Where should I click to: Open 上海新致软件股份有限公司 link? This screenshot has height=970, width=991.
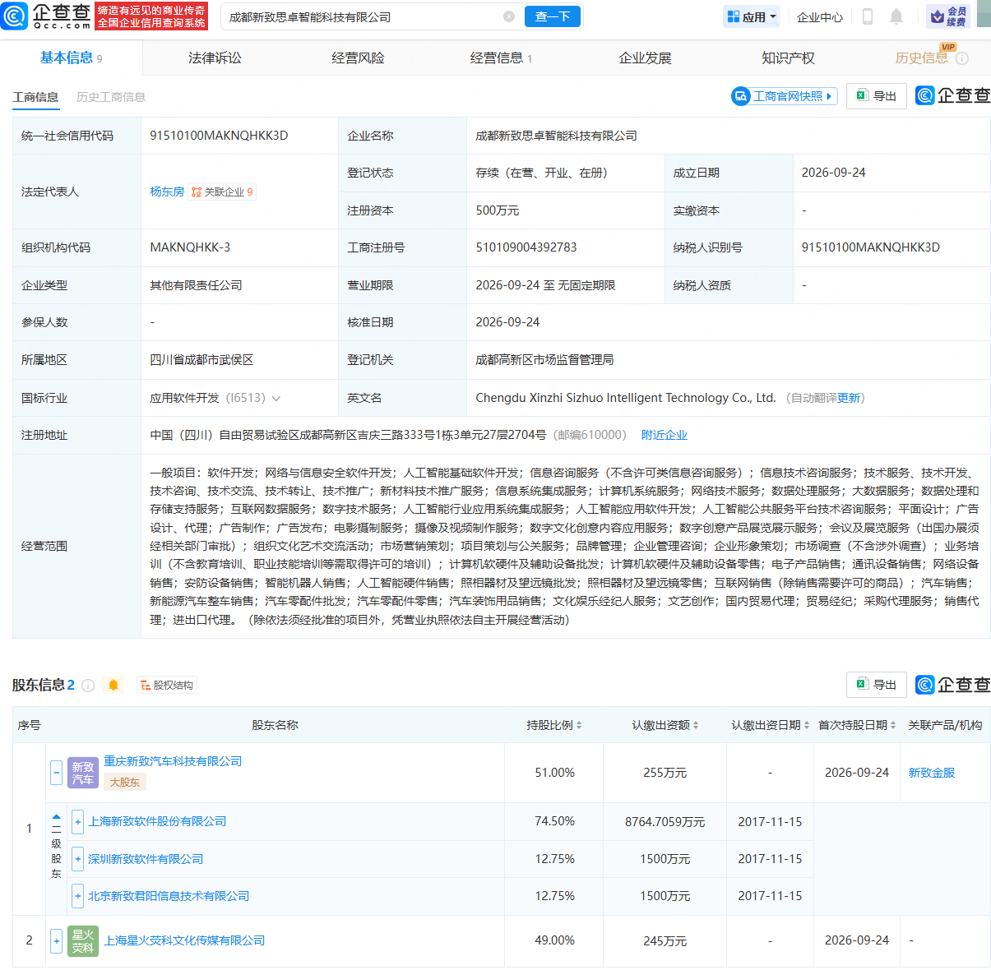(x=157, y=821)
